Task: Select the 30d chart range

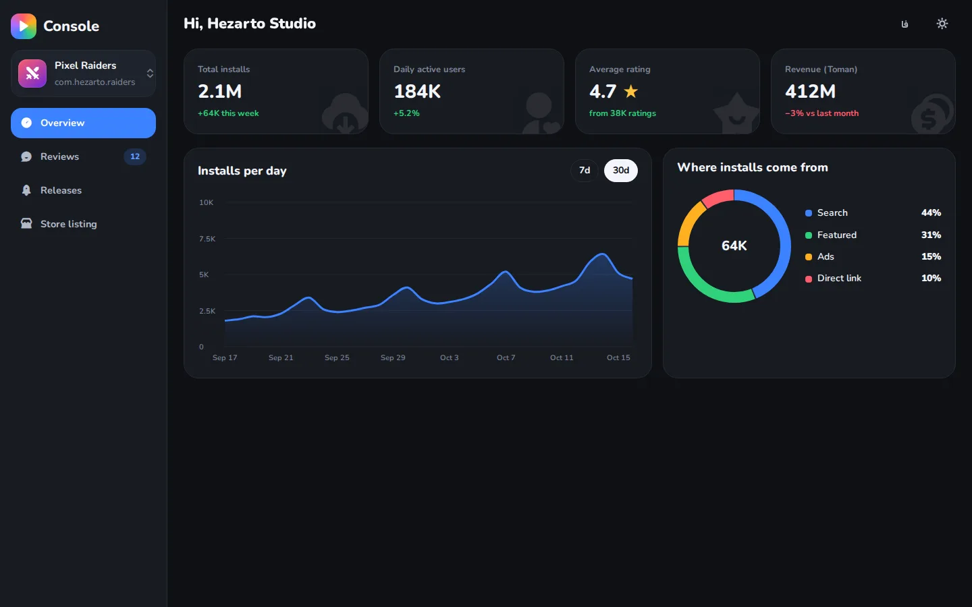Action: point(621,171)
